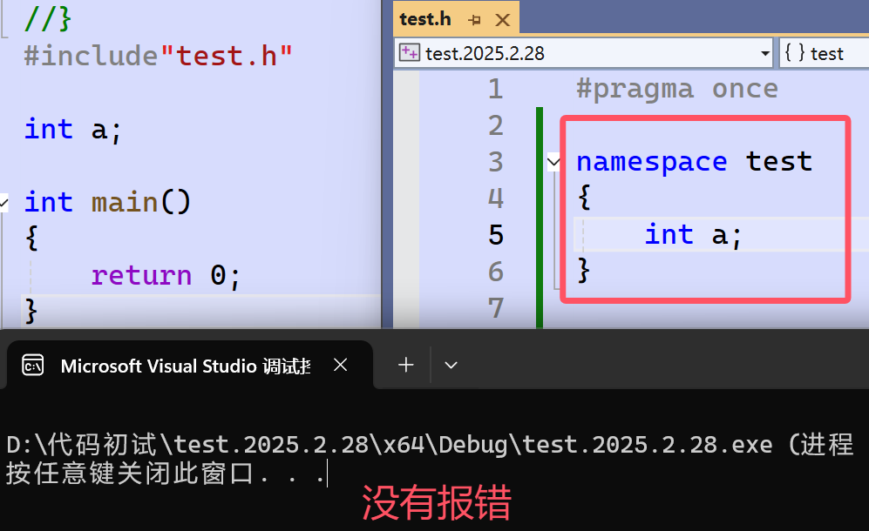869x531 pixels.
Task: Click the project badge icon beside test.2025.2.28
Action: pos(409,53)
